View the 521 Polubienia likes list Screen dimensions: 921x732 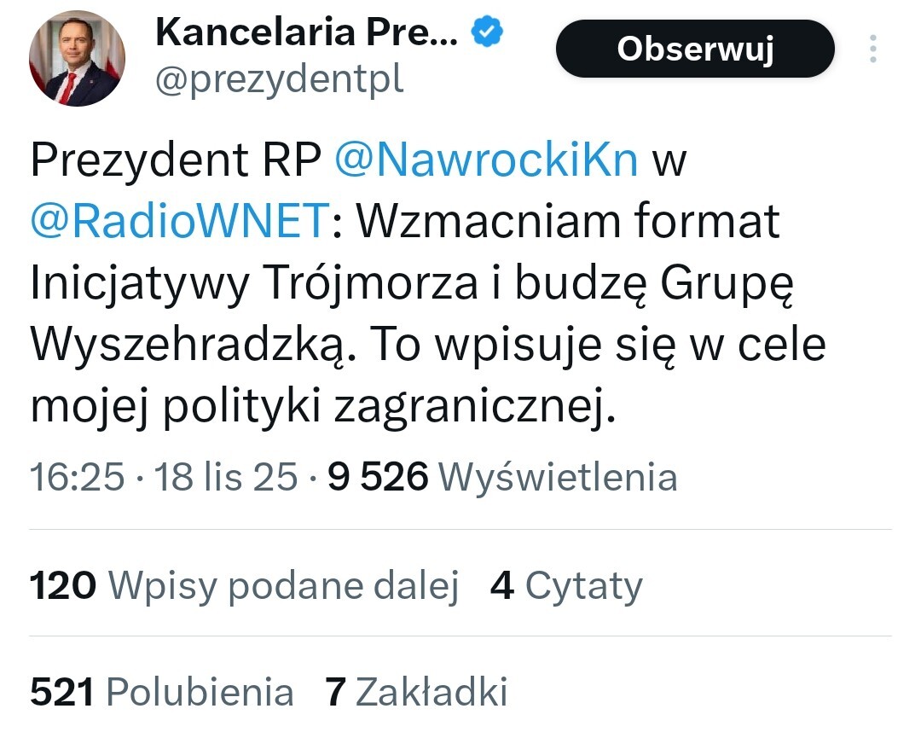(x=162, y=692)
